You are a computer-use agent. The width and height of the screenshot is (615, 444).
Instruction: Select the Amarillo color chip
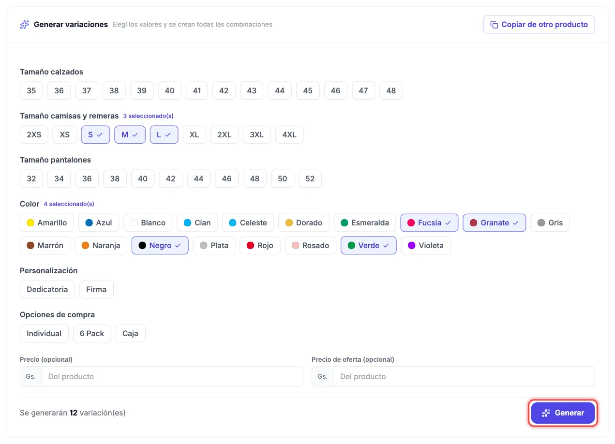(47, 223)
